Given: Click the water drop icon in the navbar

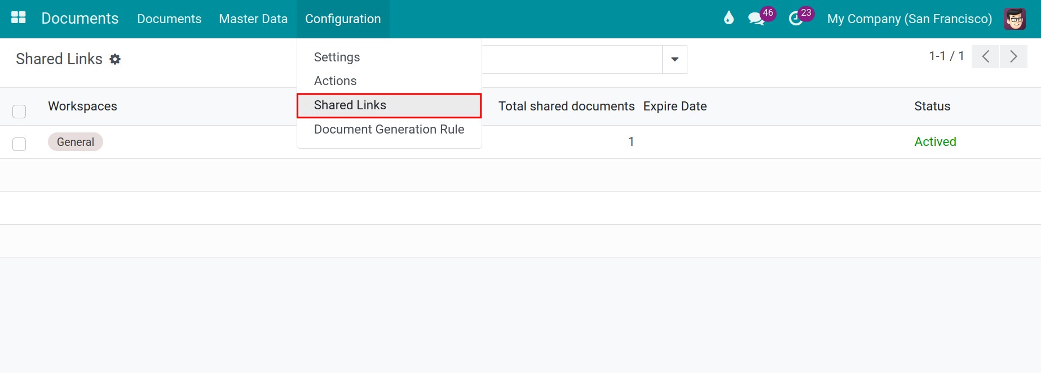Looking at the screenshot, I should point(729,18).
